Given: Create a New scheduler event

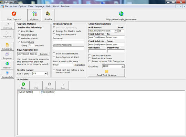Looking at the screenshot, I should 23,86.
